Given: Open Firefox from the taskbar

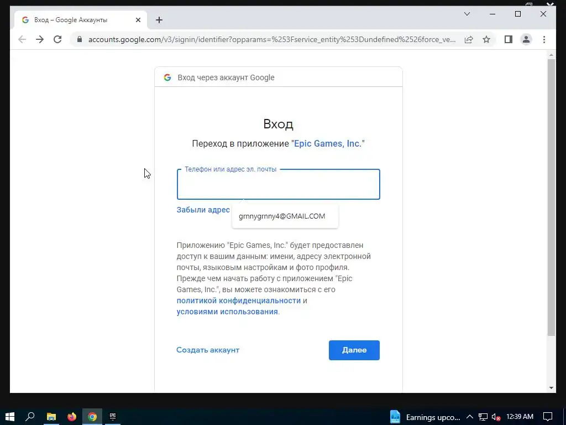Looking at the screenshot, I should click(72, 417).
